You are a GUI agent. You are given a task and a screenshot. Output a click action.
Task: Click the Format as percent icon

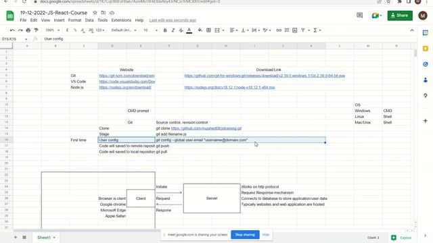point(75,30)
